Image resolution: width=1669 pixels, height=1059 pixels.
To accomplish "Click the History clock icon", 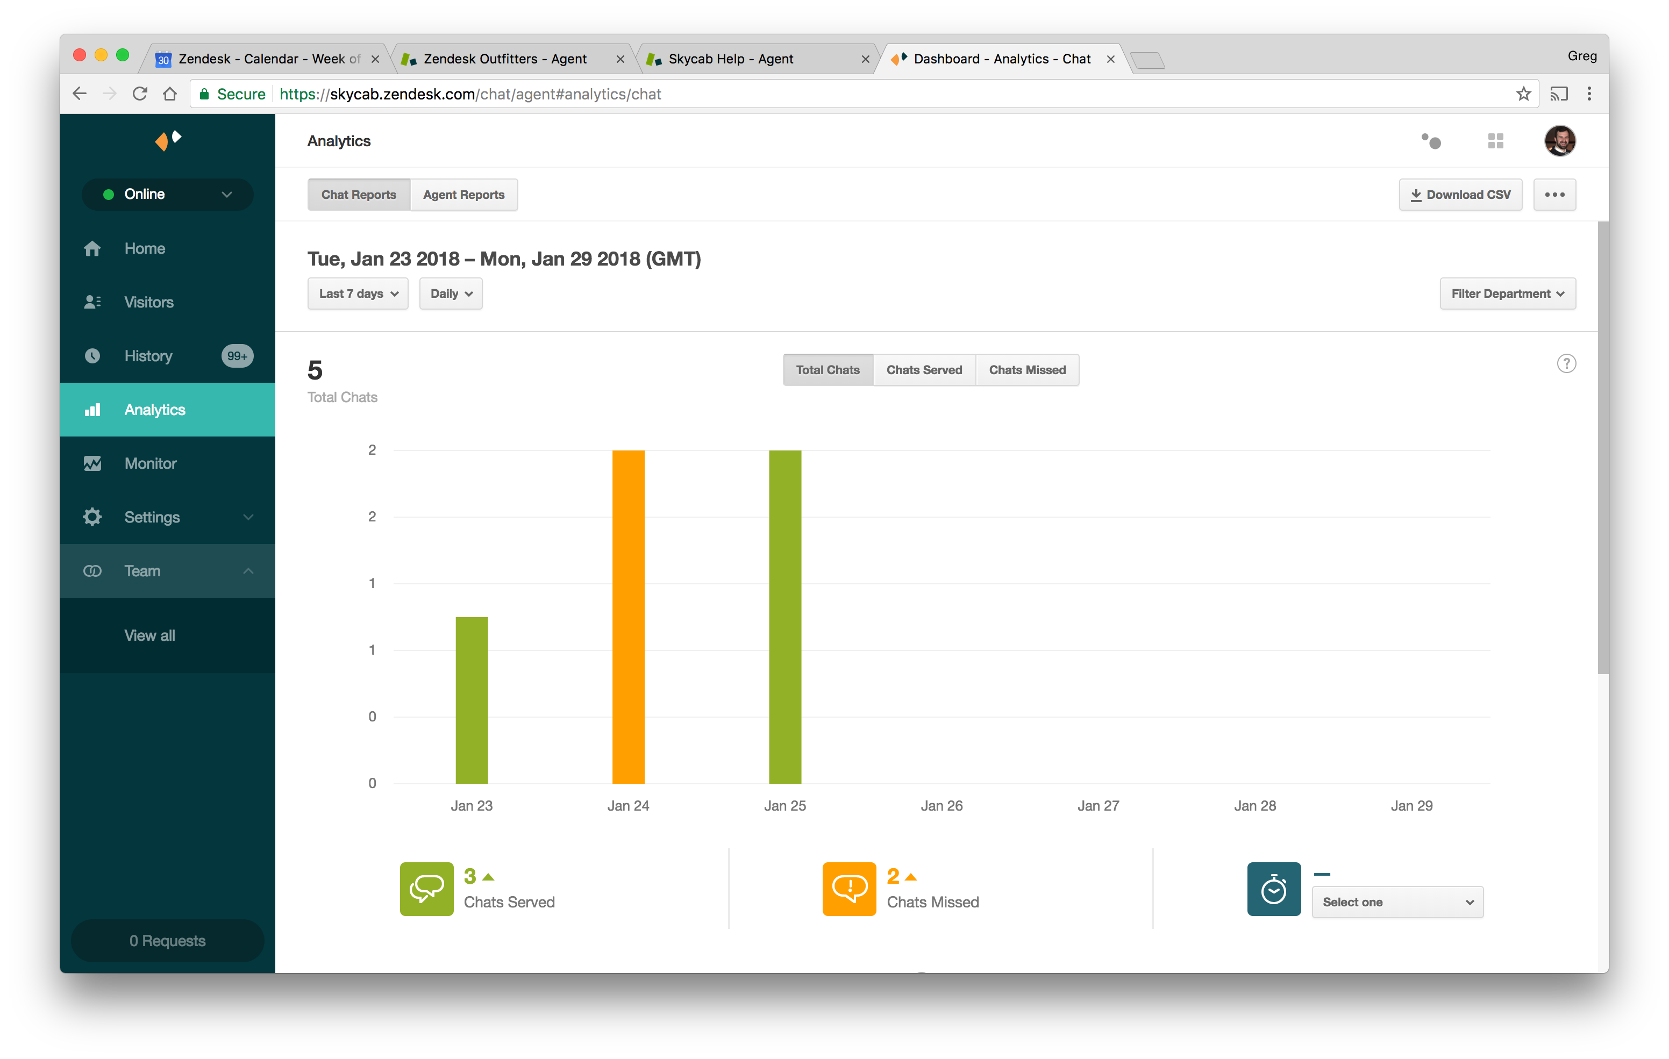I will [x=92, y=355].
